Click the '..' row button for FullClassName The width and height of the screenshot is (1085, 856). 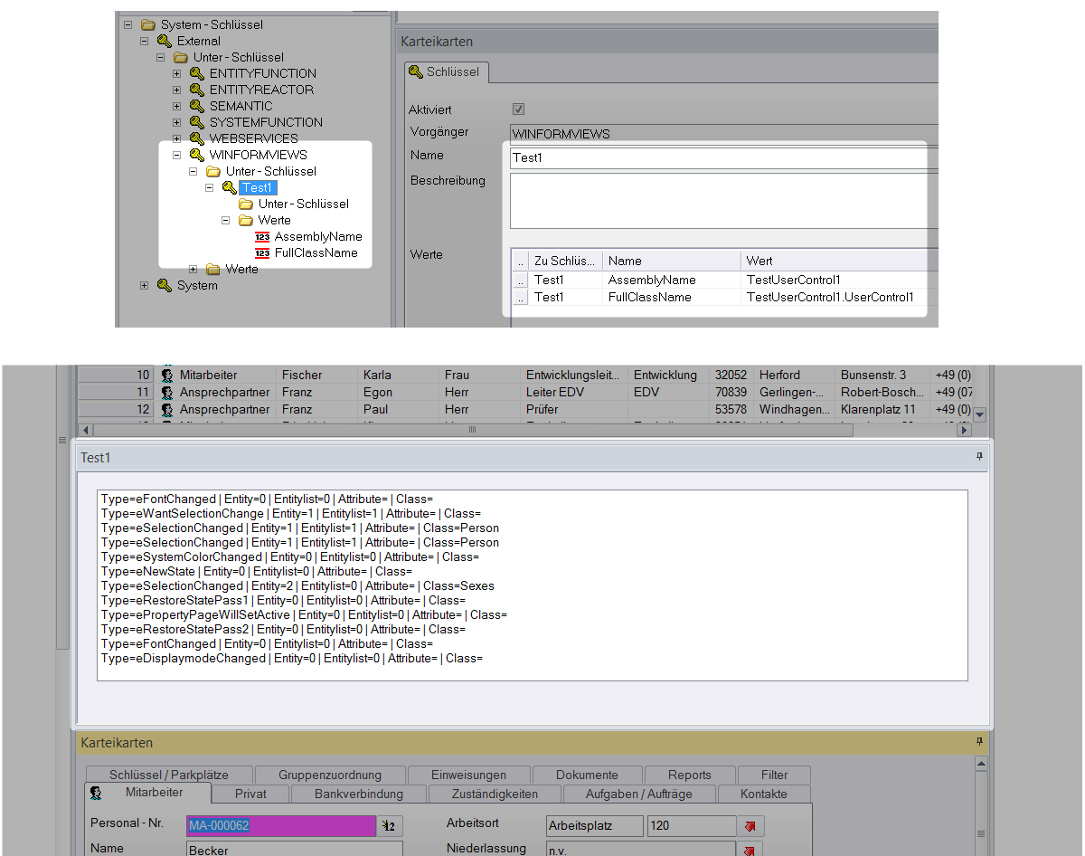tap(520, 297)
